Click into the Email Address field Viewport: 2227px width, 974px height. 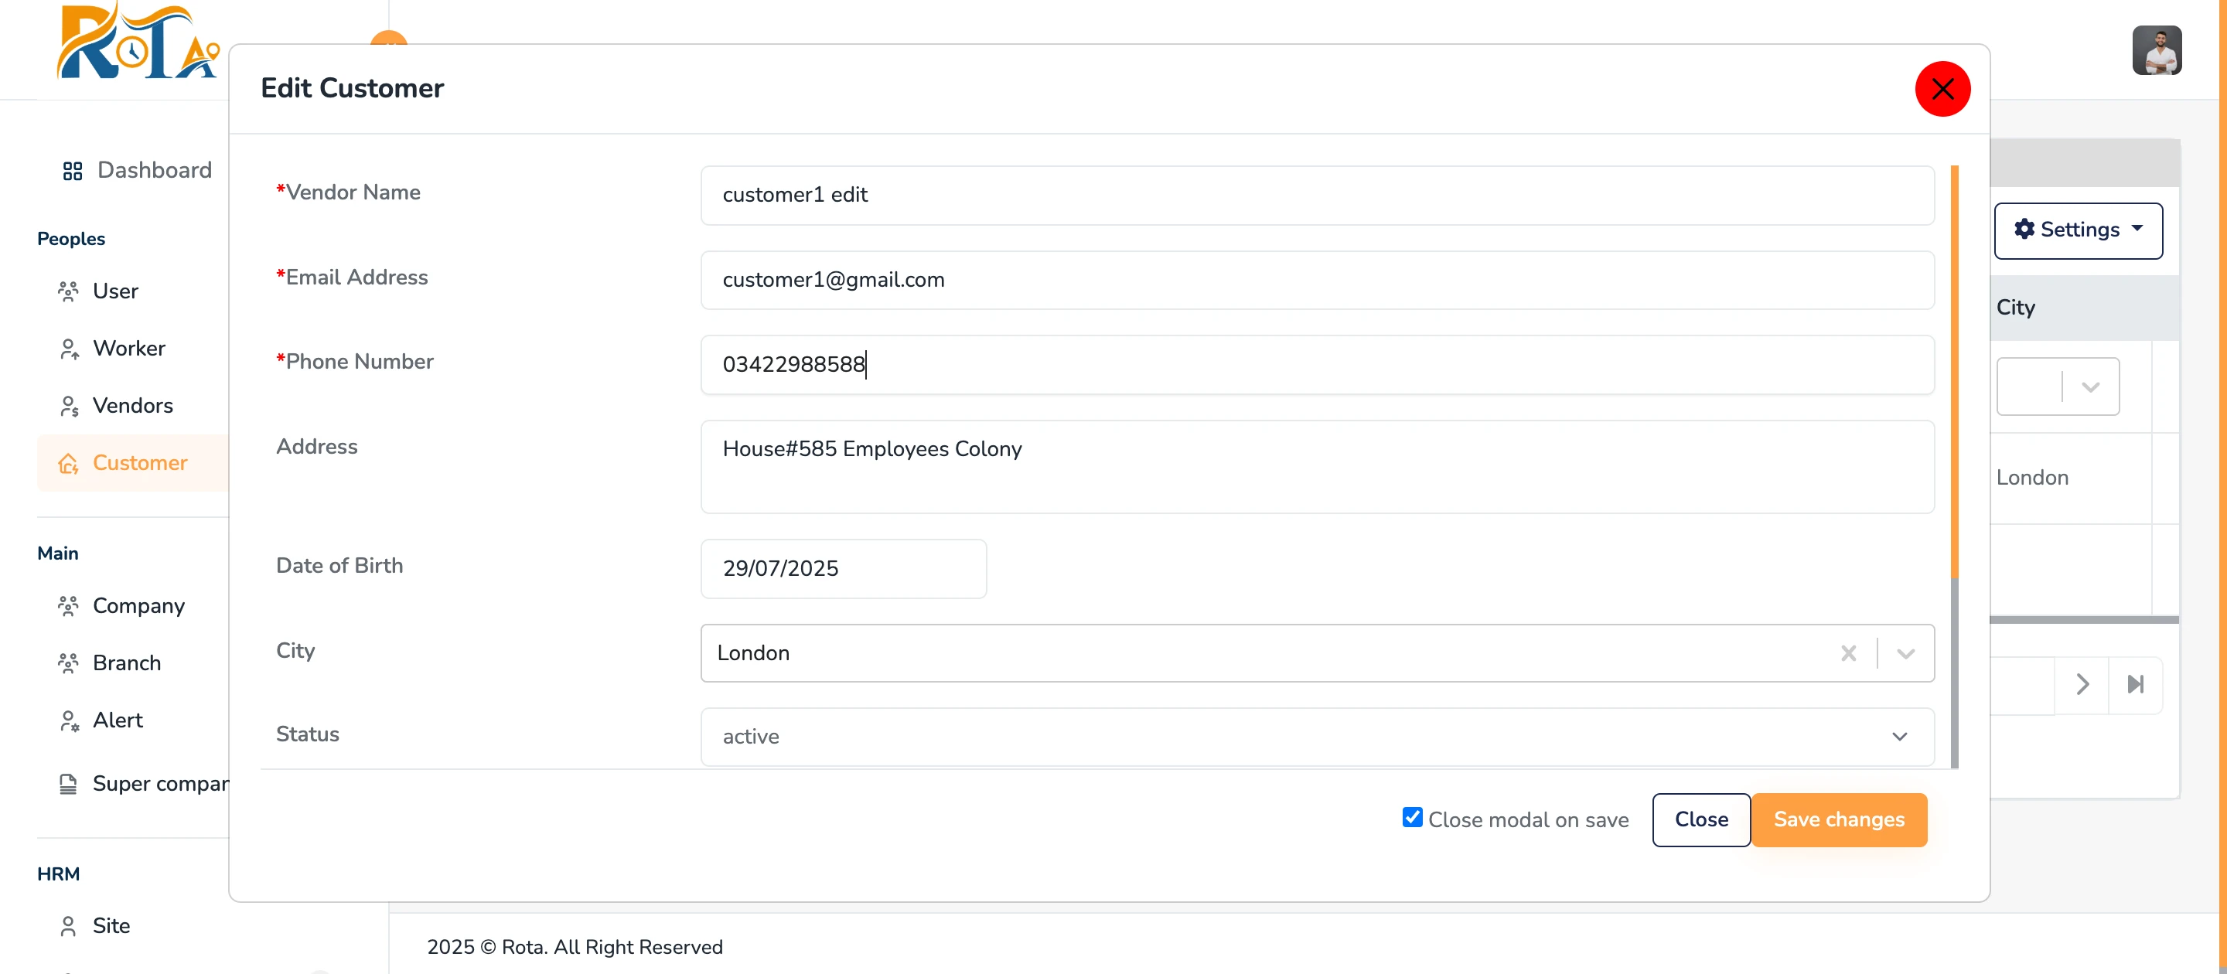coord(1317,280)
